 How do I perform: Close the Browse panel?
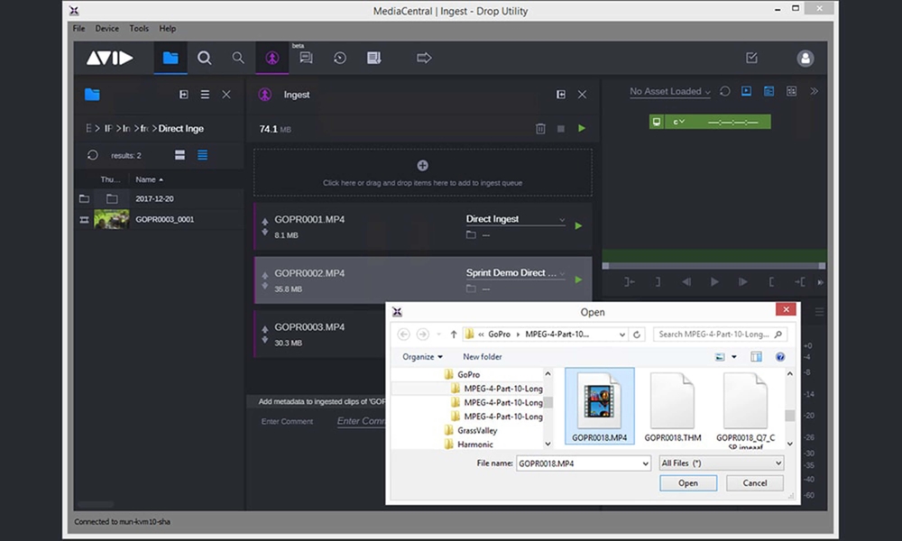click(226, 95)
